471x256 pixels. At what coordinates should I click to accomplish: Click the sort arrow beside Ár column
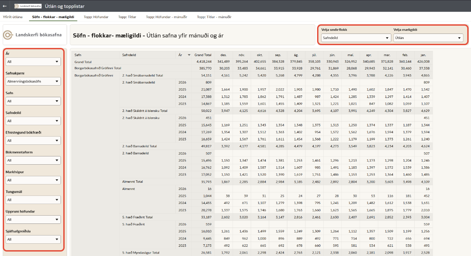pyautogui.click(x=189, y=55)
